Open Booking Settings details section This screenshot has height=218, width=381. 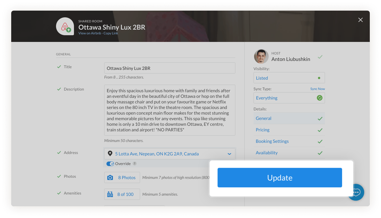pos(272,141)
